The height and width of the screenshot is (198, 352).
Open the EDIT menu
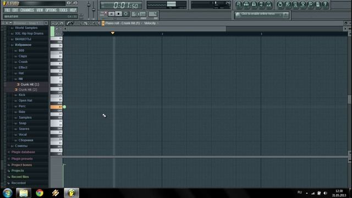click(15, 10)
